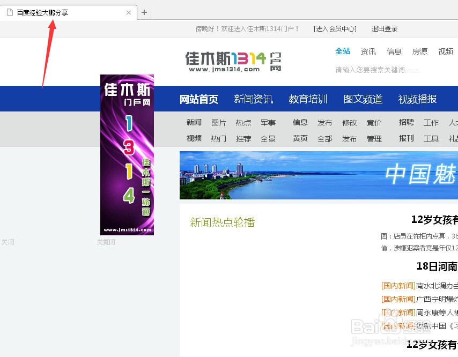
Task: Click the 修改 link
Action: [350, 123]
